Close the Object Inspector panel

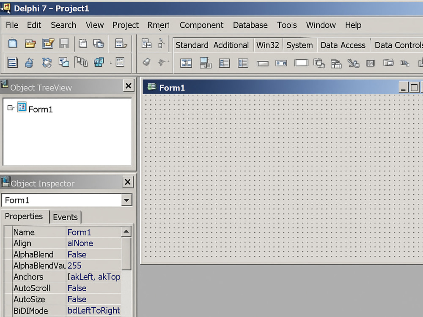128,182
